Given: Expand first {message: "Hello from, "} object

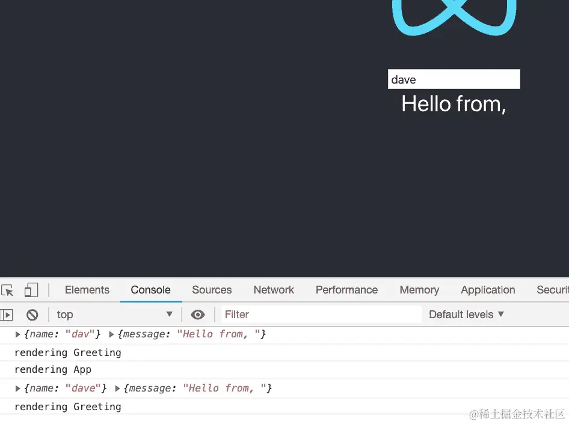Looking at the screenshot, I should tap(111, 334).
